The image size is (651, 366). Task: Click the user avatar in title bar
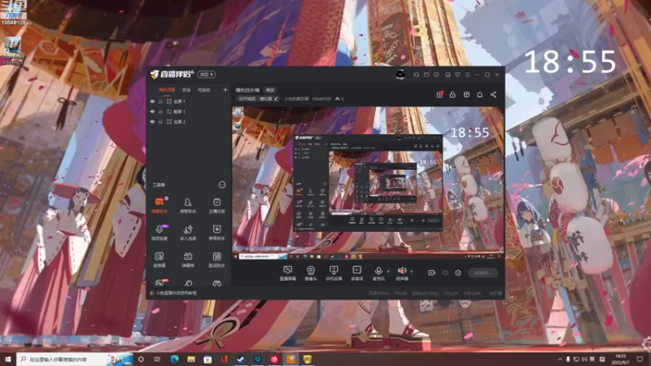[400, 74]
